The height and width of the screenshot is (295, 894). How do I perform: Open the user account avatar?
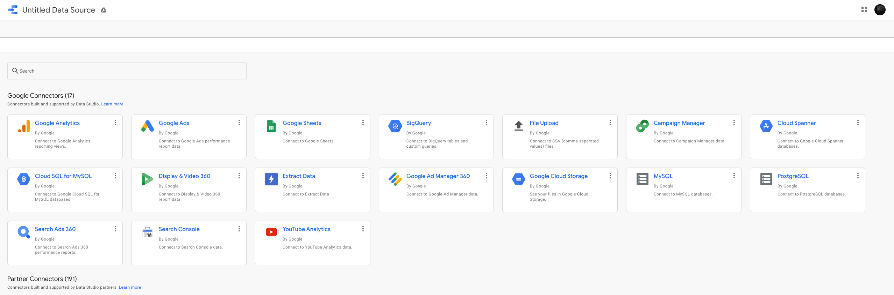click(x=880, y=10)
